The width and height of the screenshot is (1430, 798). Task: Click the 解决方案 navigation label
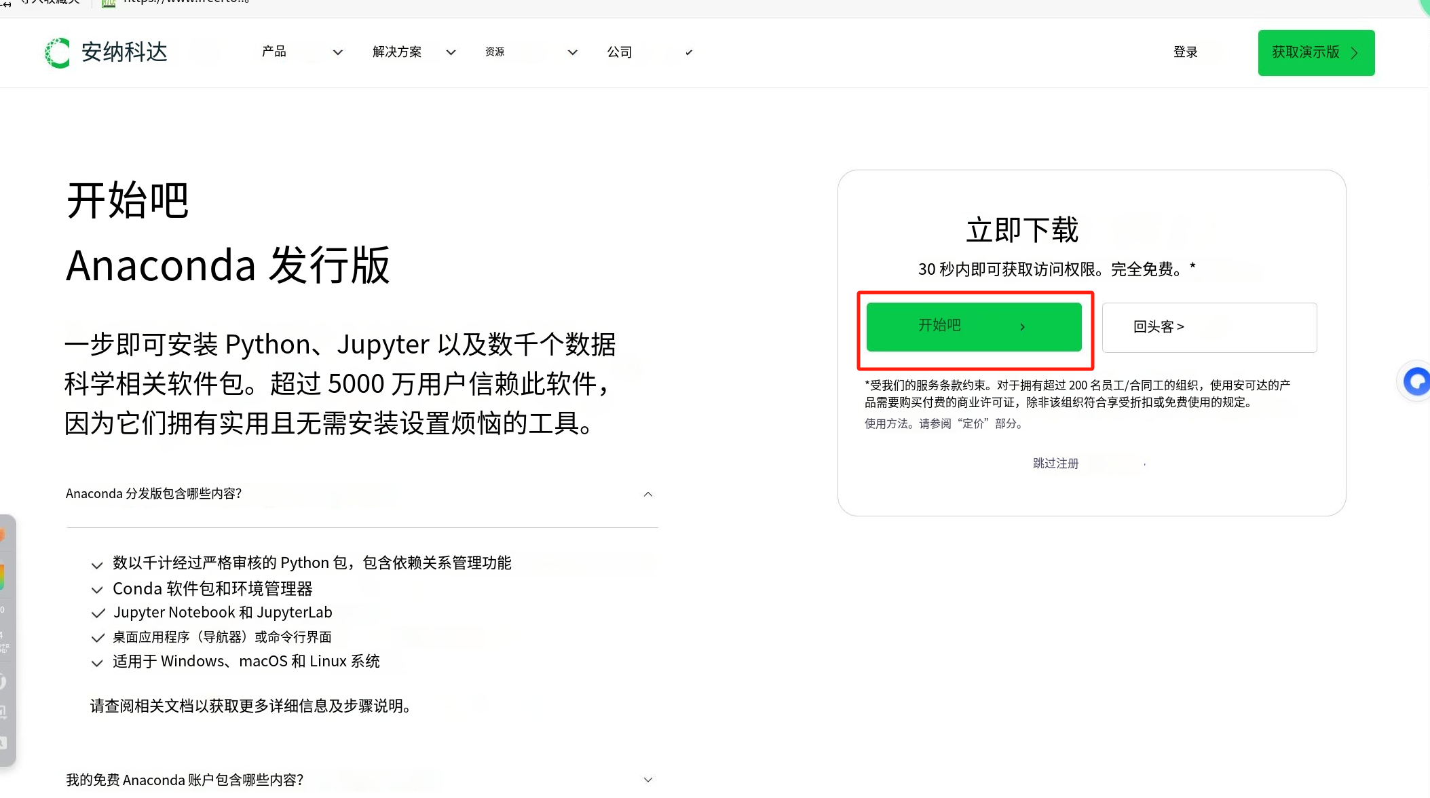click(397, 52)
